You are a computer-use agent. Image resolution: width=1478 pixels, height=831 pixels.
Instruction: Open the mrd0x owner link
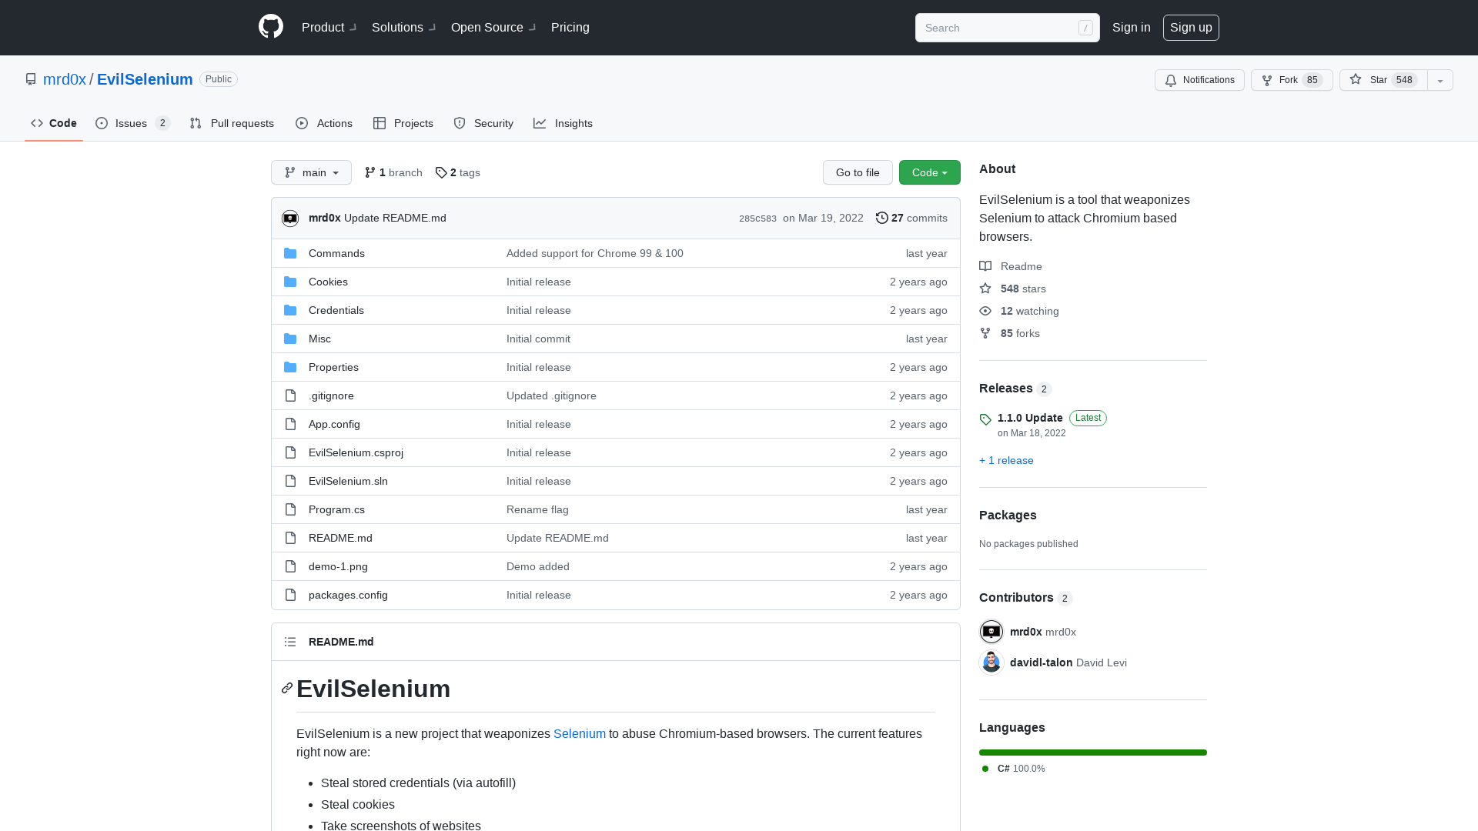(65, 79)
